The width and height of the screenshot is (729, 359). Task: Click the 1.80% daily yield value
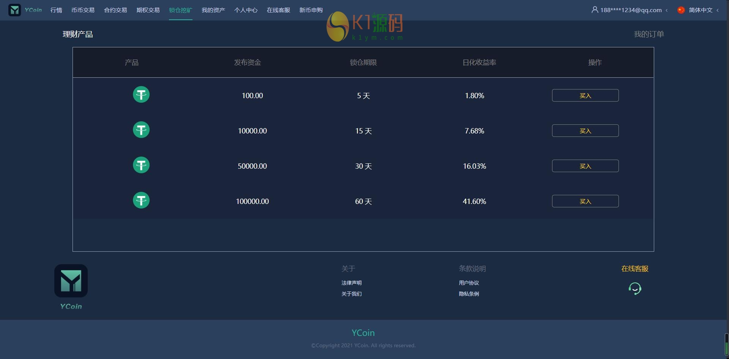475,96
